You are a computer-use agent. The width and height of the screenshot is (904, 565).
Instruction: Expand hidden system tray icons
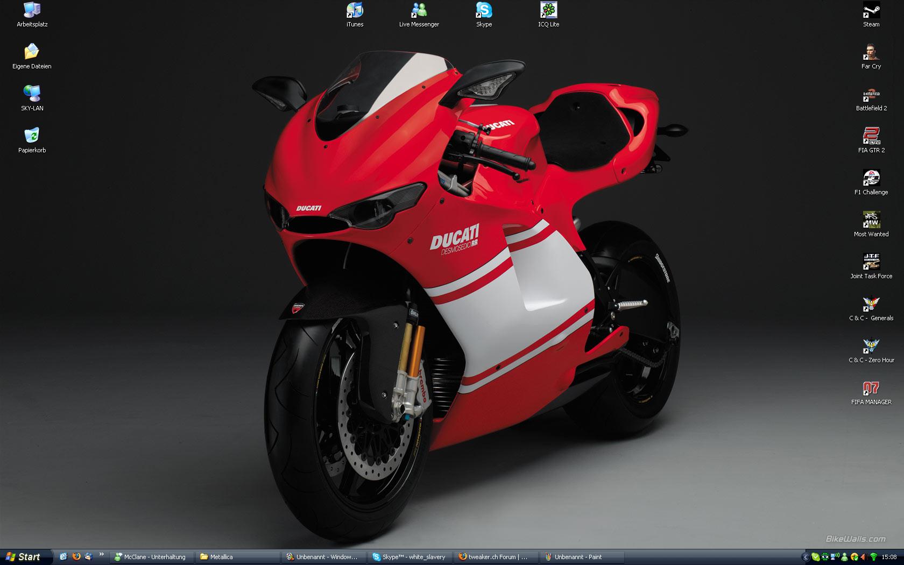[x=806, y=557]
